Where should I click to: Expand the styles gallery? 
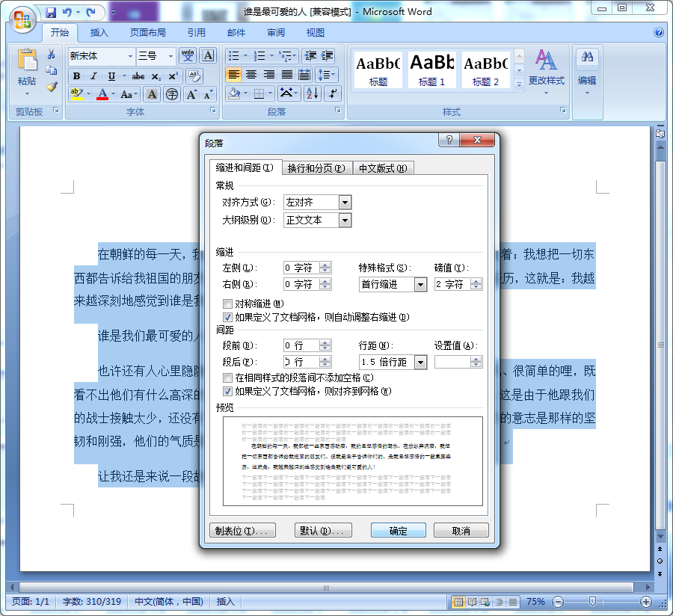pyautogui.click(x=519, y=85)
